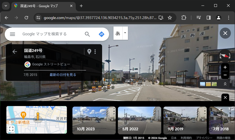Reset view with the compass control
The width and height of the screenshot is (235, 140).
click(225, 56)
